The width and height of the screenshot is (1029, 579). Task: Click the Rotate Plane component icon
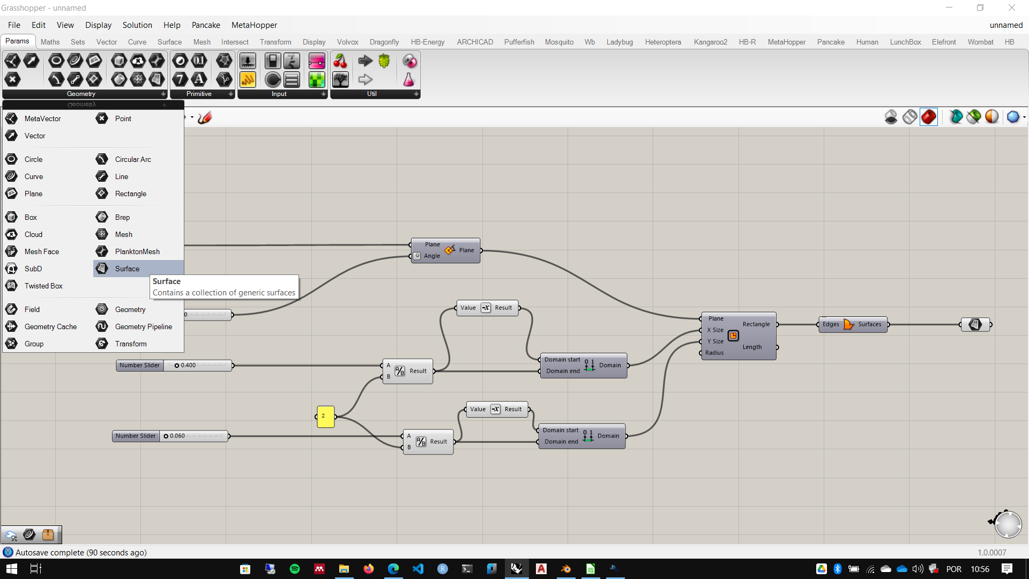click(450, 250)
